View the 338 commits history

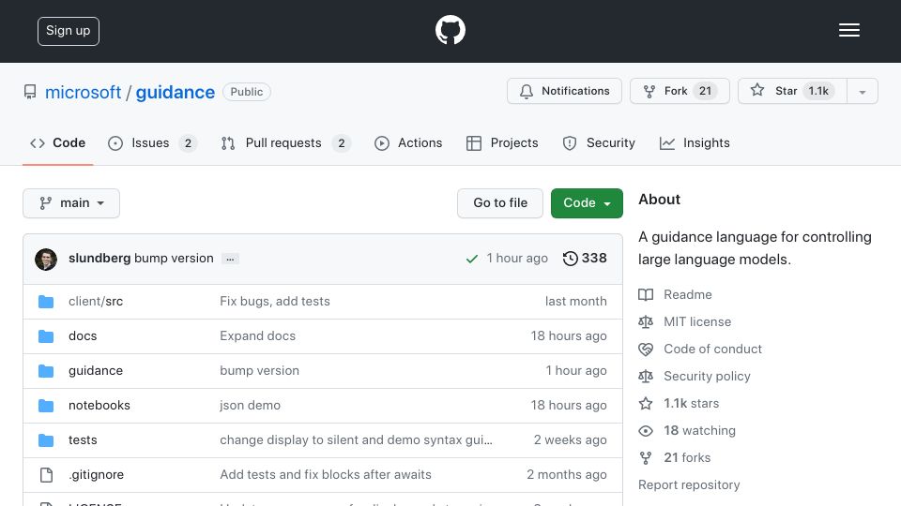585,259
